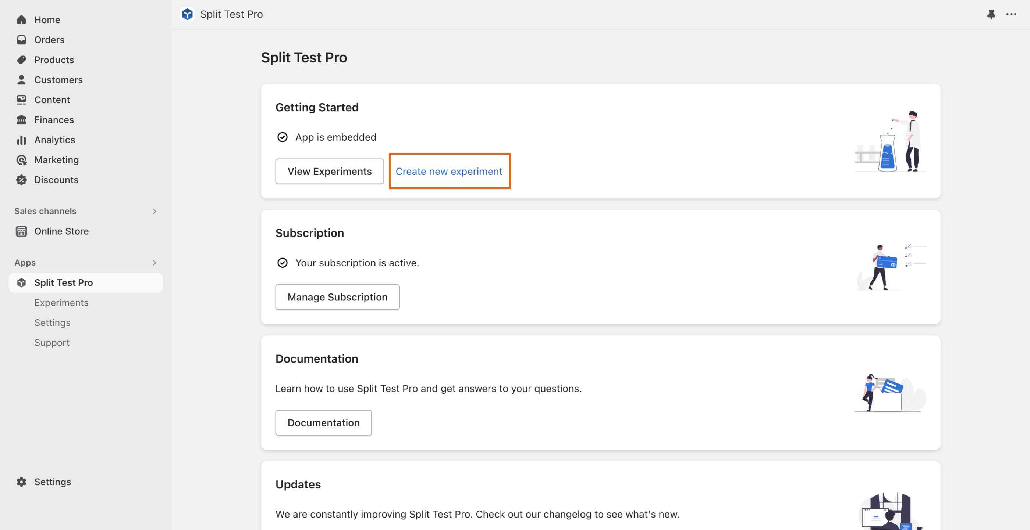This screenshot has height=530, width=1030.
Task: Click 'Your subscription is active.' text
Action: click(x=357, y=263)
